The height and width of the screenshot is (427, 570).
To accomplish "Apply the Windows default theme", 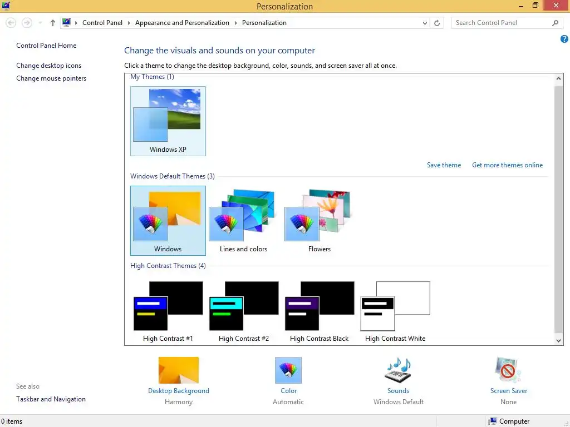I will click(x=168, y=221).
